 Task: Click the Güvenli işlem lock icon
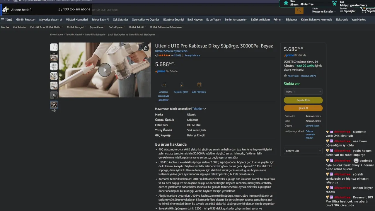pos(181,85)
